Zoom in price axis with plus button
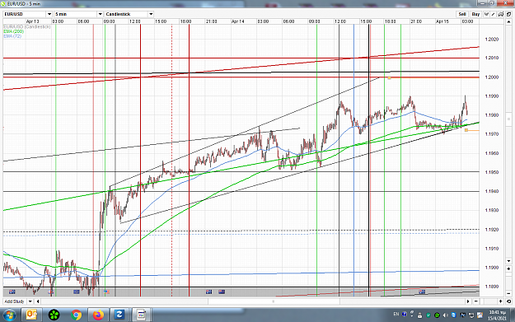515x322 pixels. click(508, 268)
